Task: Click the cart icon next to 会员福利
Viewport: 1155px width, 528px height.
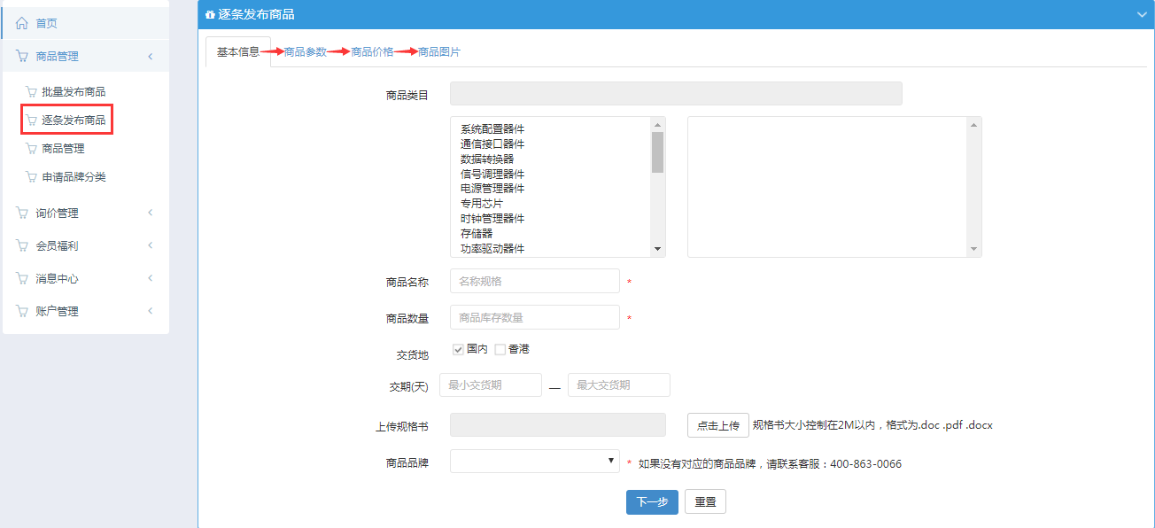Action: pos(22,246)
